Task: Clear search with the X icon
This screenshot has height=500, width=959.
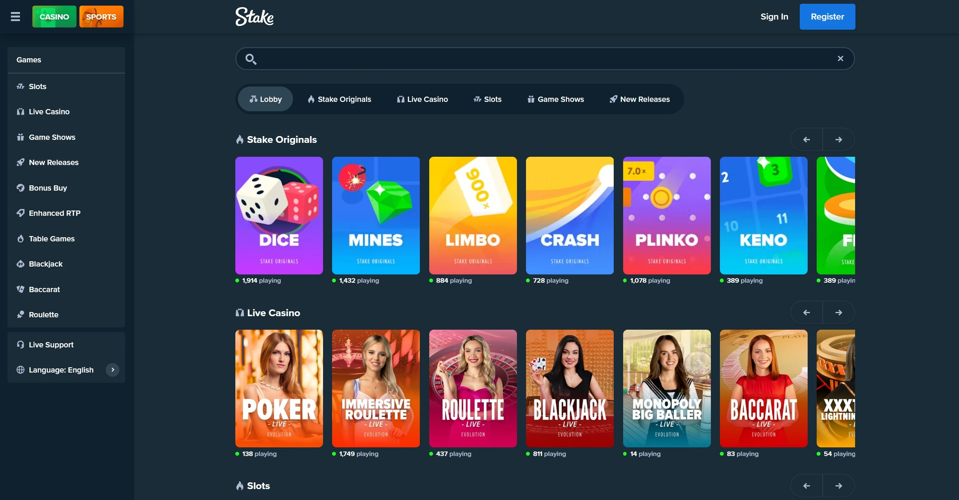Action: pyautogui.click(x=840, y=58)
